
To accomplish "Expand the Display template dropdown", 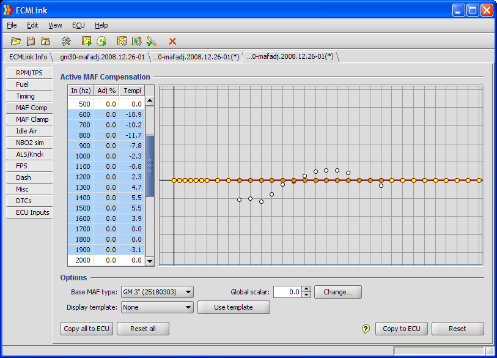I will coord(157,307).
